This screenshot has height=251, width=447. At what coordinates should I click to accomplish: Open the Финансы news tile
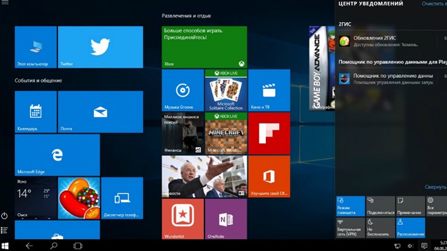[182, 134]
